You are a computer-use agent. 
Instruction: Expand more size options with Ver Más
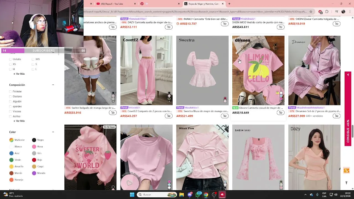19,74
